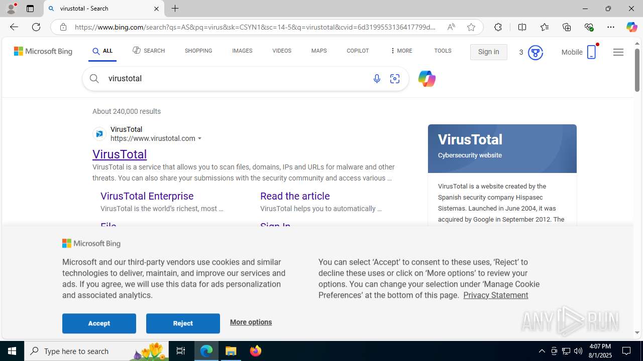Open Windows Start menu
The height and width of the screenshot is (361, 643).
click(x=12, y=351)
